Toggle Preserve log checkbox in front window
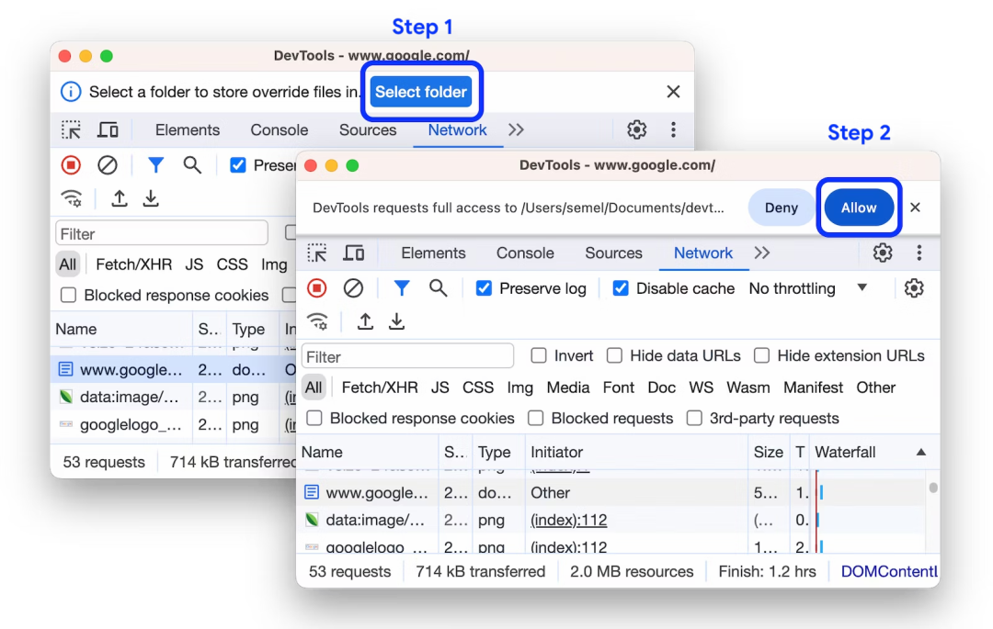The image size is (993, 629). [x=484, y=288]
